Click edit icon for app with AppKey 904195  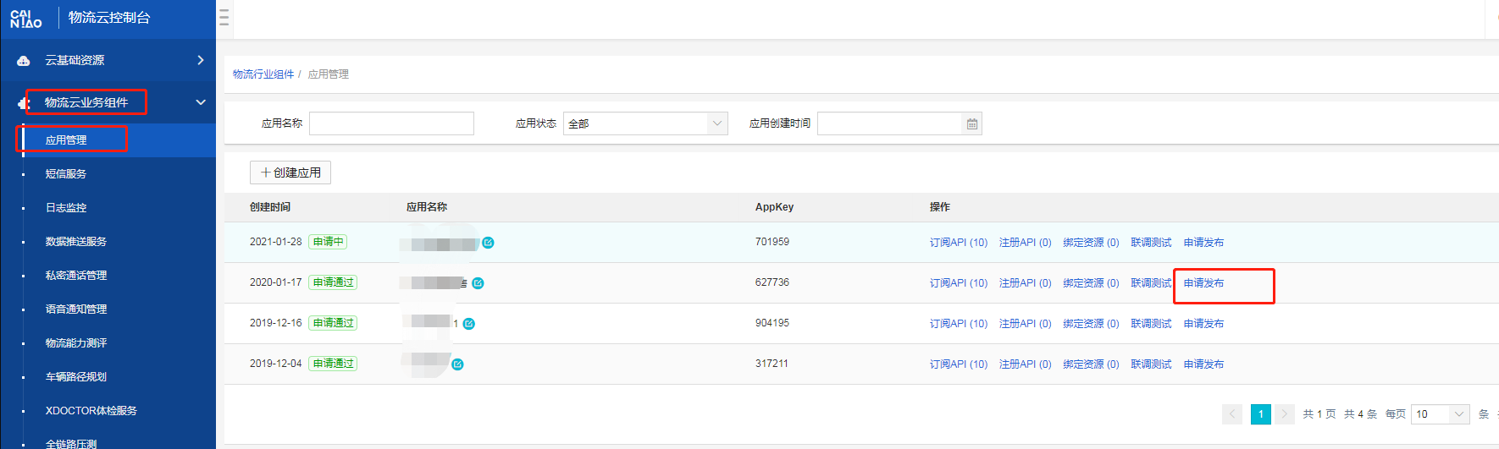(x=469, y=324)
